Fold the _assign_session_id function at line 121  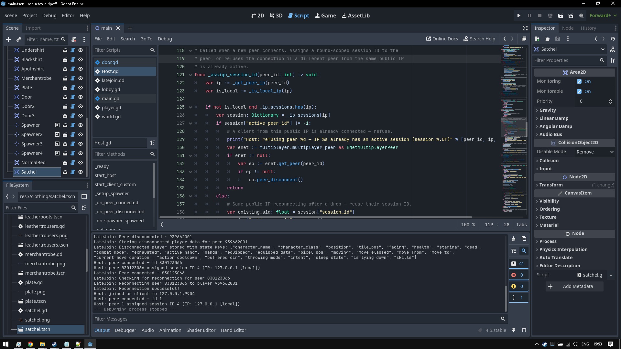[191, 75]
